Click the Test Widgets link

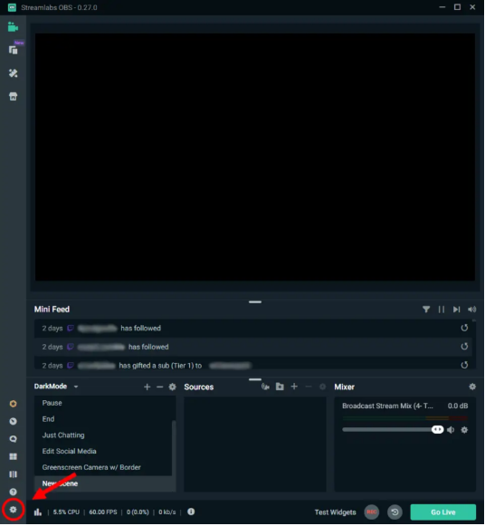336,513
